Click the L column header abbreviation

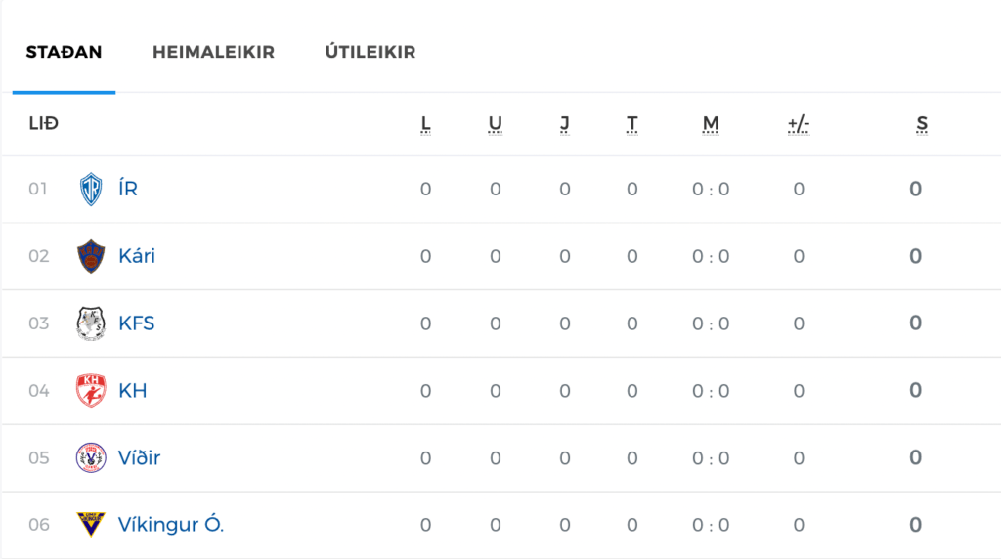(426, 124)
